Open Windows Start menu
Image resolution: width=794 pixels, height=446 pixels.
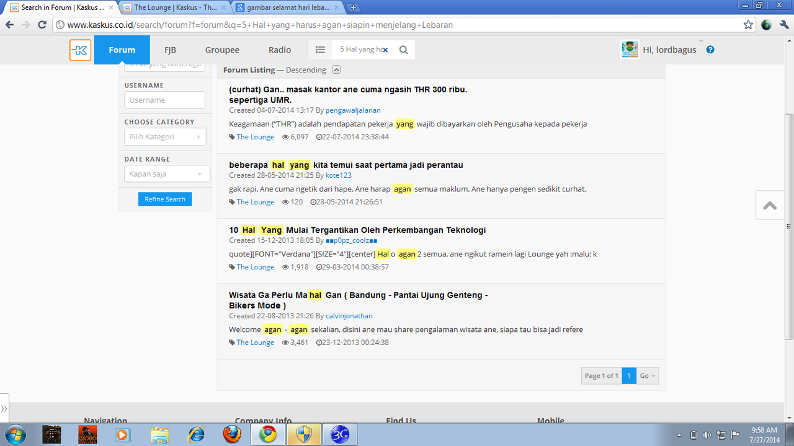[15, 434]
